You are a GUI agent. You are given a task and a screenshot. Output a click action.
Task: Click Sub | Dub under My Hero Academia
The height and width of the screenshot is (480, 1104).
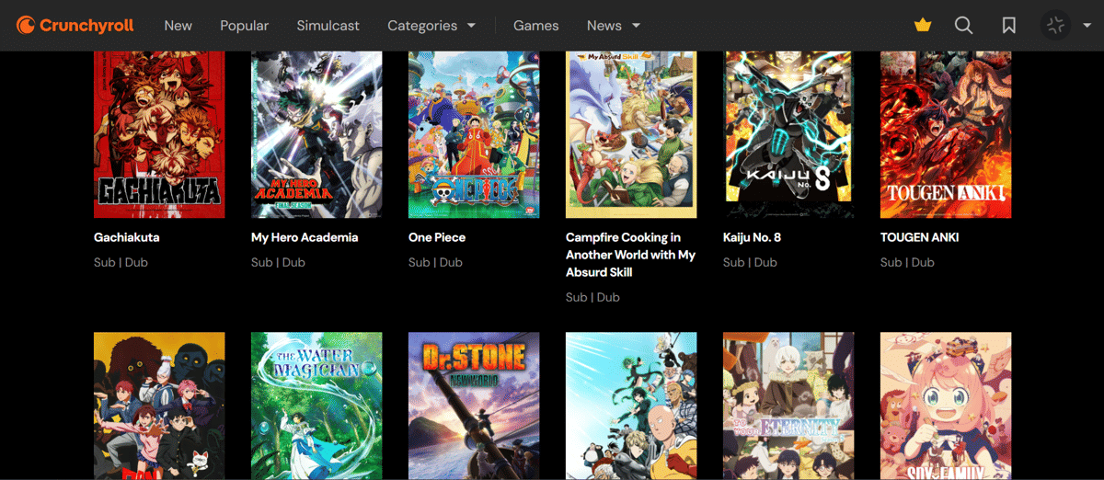tap(278, 262)
